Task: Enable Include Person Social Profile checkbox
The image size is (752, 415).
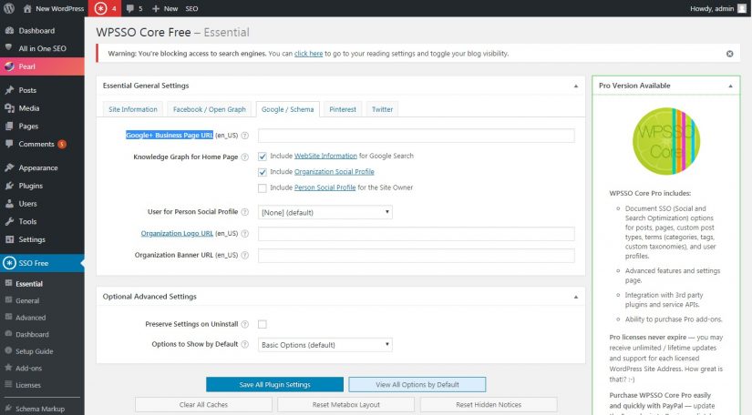Action: point(263,188)
